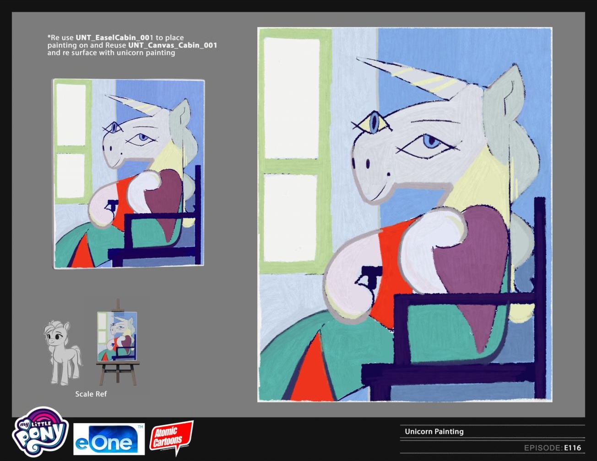Click the eOne logo
This screenshot has width=597, height=461.
(x=109, y=439)
